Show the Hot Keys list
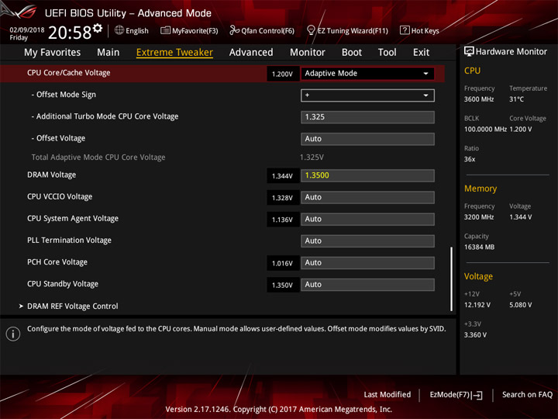This screenshot has height=419, width=558. point(419,30)
